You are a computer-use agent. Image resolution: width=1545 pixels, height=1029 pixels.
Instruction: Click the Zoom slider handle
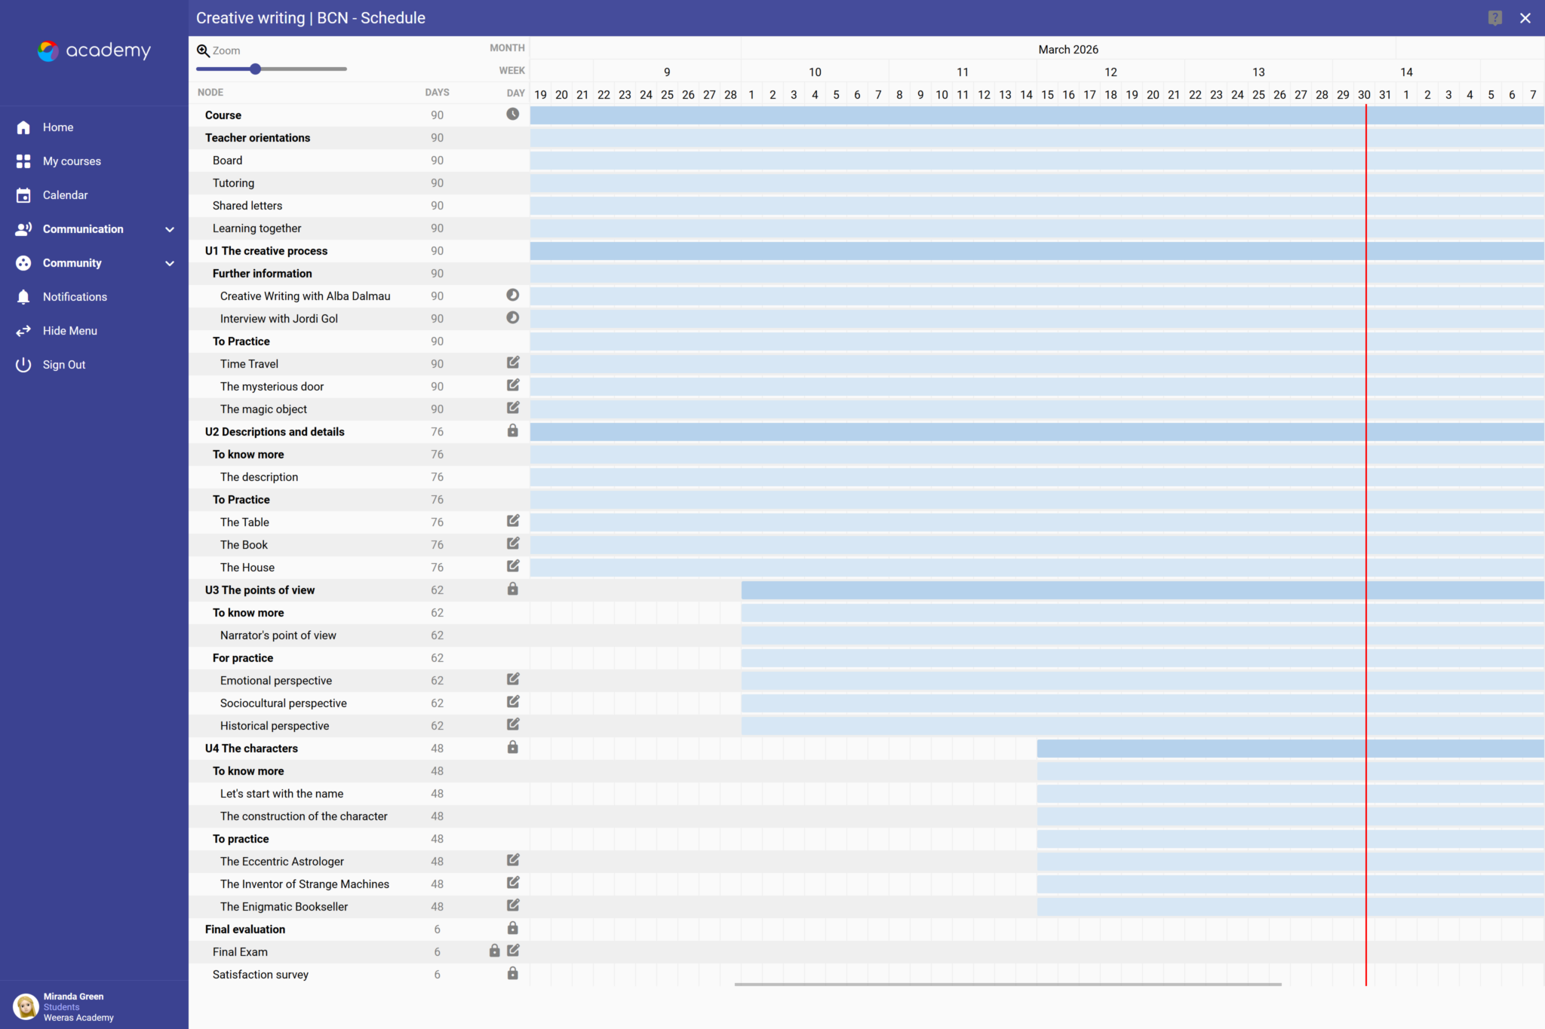click(256, 69)
